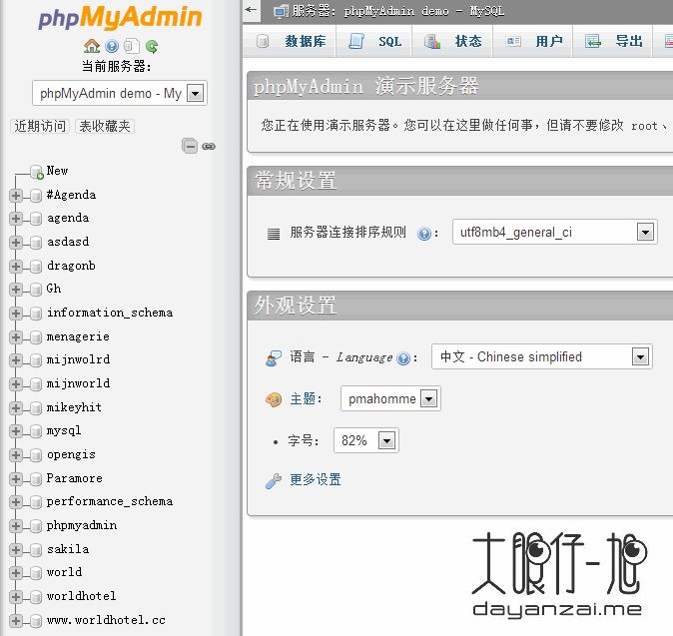
Task: Click the palette theme icon
Action: tap(274, 400)
